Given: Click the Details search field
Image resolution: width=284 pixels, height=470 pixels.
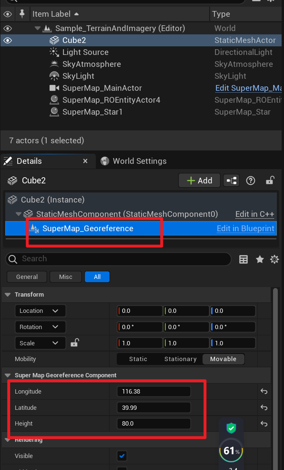Looking at the screenshot, I should (x=118, y=259).
